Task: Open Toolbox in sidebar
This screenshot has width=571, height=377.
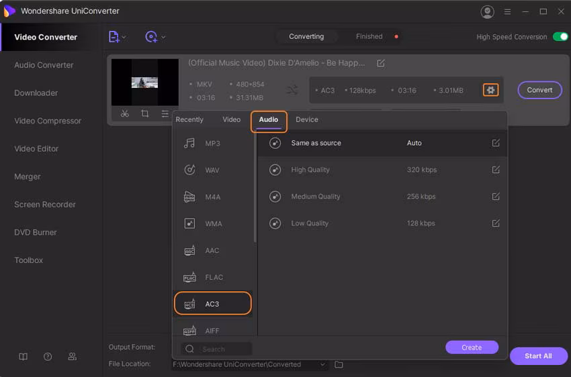Action: (28, 260)
